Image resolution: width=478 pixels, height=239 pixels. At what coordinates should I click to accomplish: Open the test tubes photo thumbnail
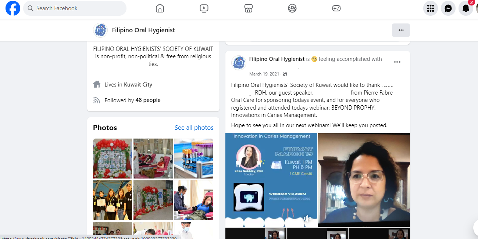point(194,158)
